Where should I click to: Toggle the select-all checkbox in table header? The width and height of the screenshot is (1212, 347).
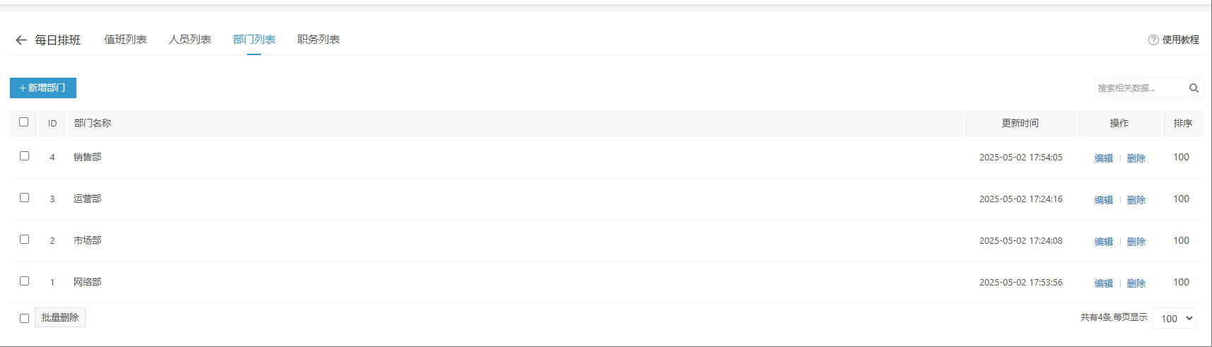pyautogui.click(x=23, y=122)
